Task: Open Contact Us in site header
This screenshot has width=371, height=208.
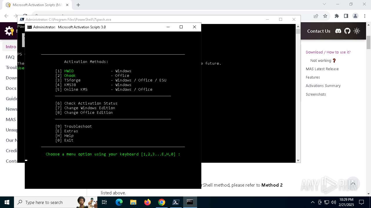Action: click(319, 31)
